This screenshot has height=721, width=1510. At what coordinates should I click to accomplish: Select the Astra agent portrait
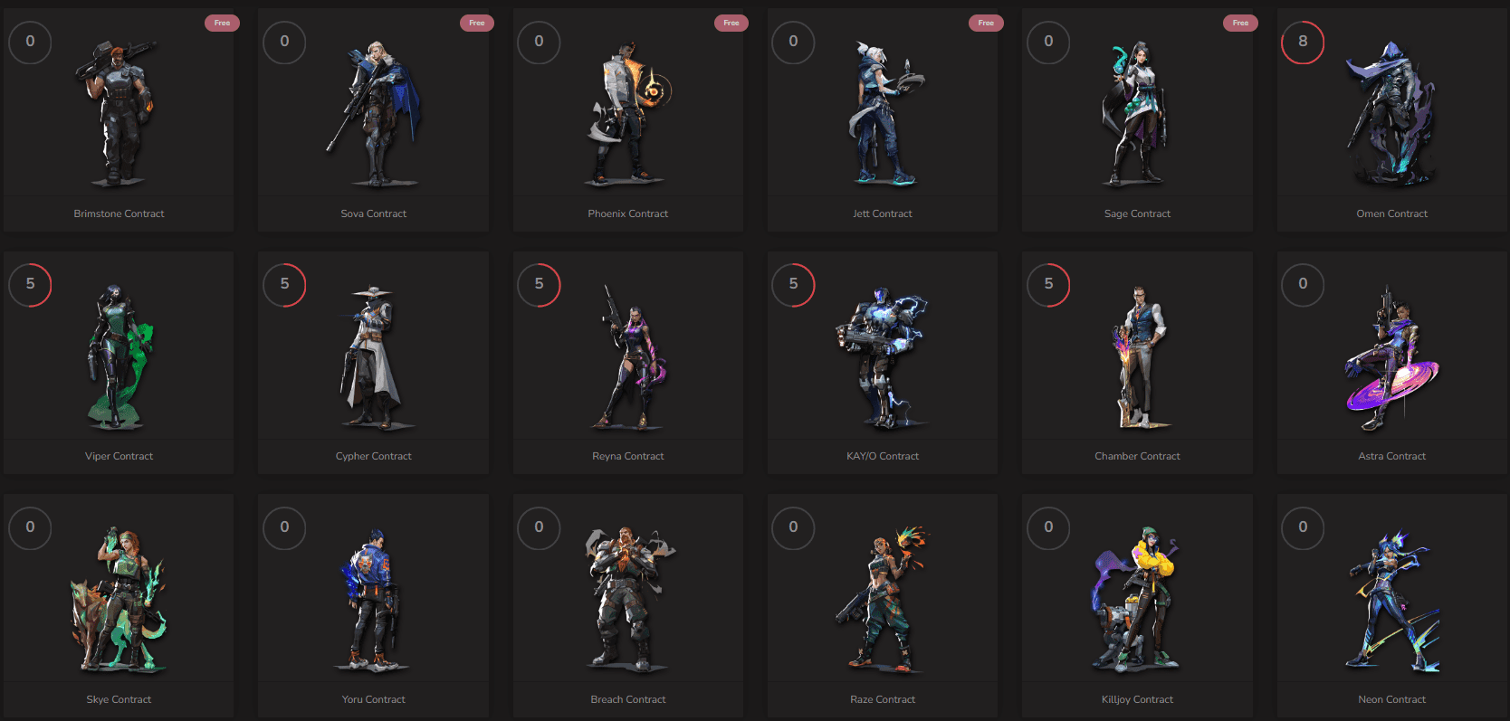click(1391, 359)
